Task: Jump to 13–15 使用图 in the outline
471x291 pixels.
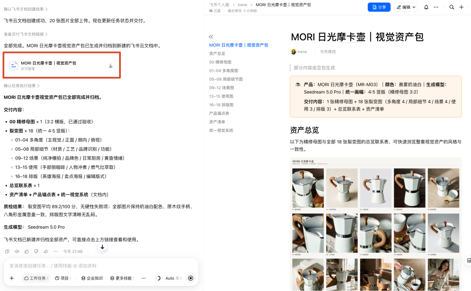Action: [x=221, y=96]
